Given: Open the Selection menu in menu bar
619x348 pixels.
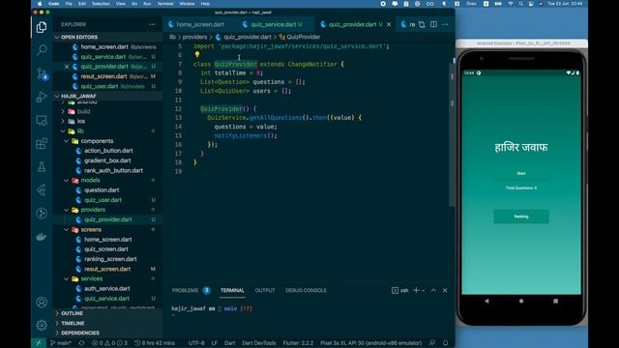Looking at the screenshot, I should pos(101,4).
